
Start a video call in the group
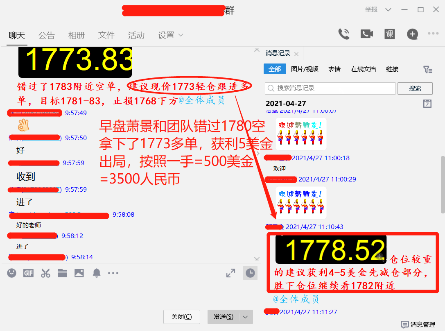pos(366,34)
